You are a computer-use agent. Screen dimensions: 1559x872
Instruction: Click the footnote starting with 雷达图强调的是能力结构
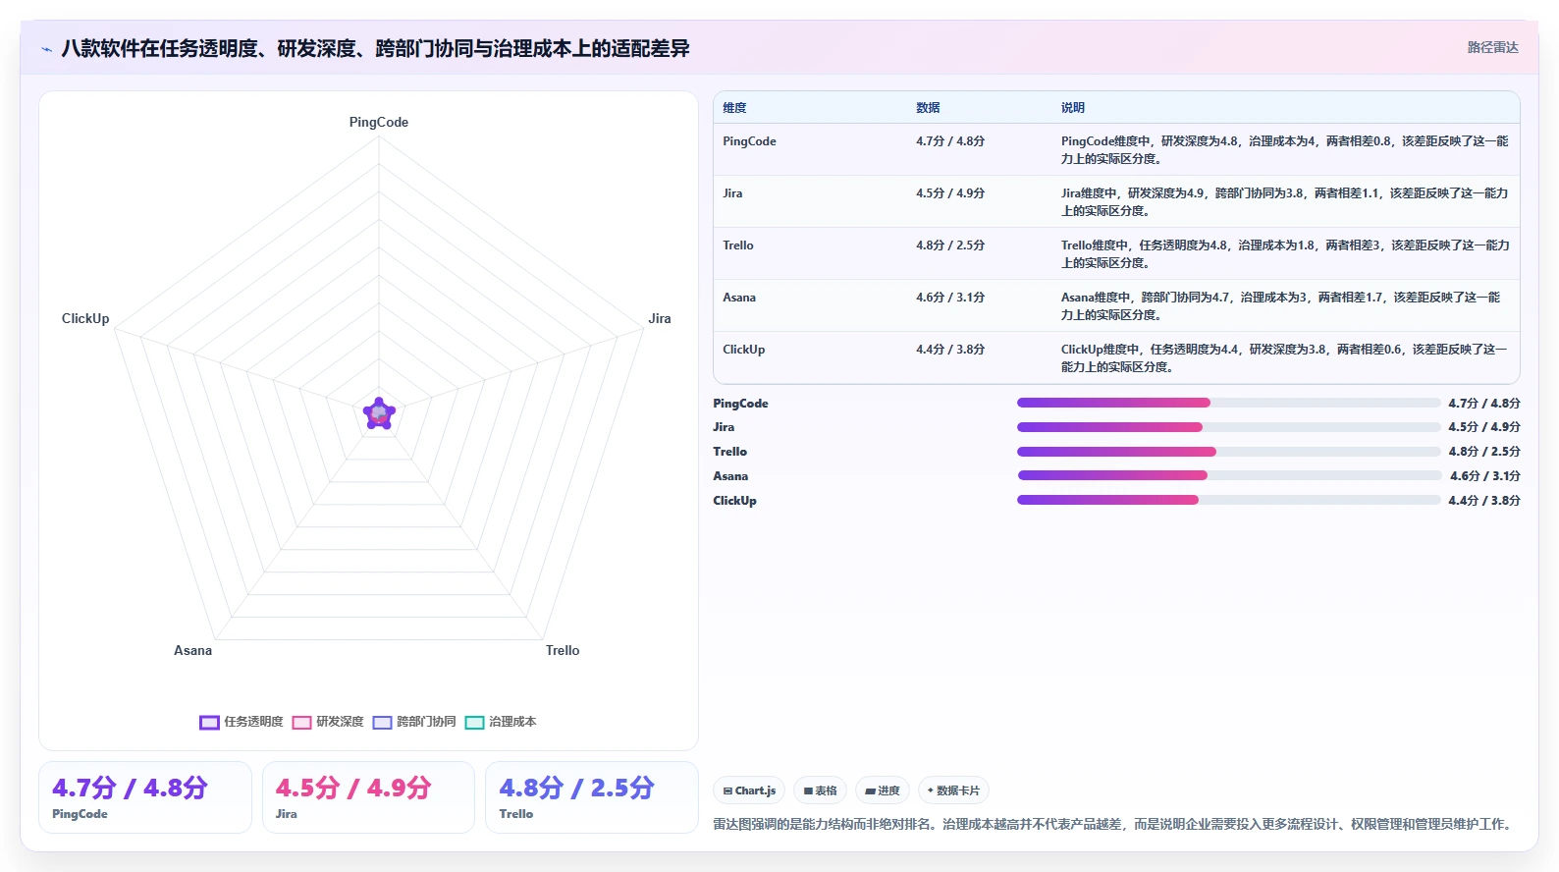pyautogui.click(x=1115, y=825)
